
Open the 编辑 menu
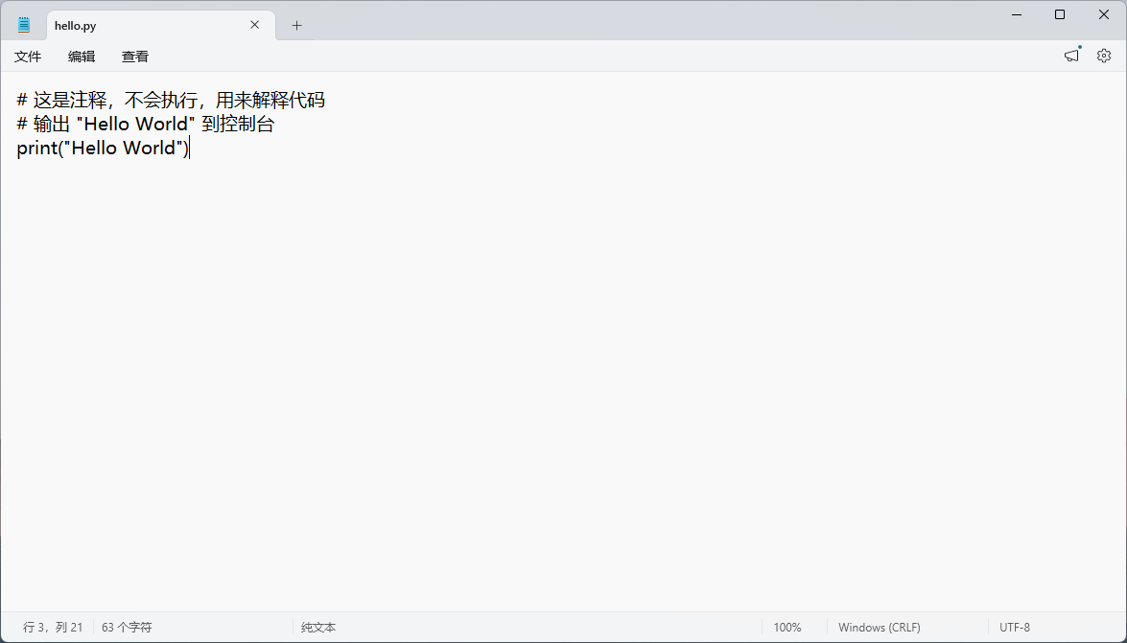[x=82, y=57]
